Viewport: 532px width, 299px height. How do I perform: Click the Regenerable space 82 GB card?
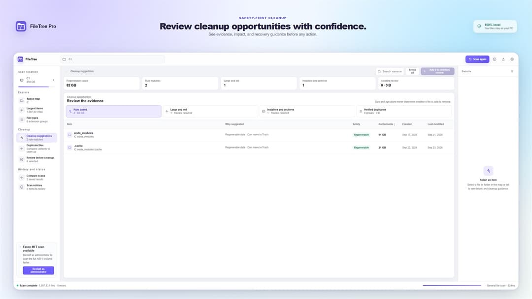click(x=101, y=83)
